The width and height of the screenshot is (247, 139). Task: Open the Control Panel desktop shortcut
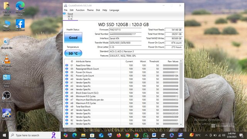(7, 81)
